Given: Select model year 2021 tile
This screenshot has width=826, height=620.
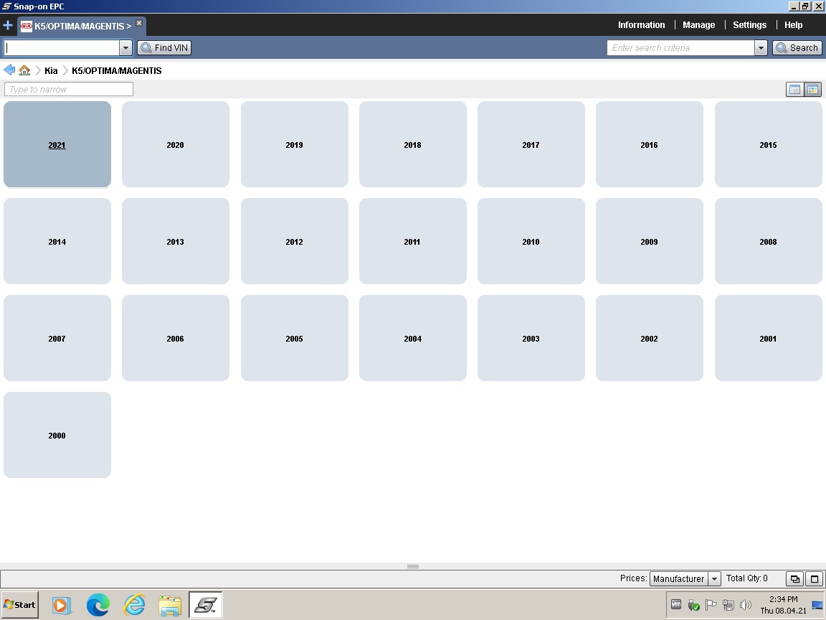Looking at the screenshot, I should 57,144.
